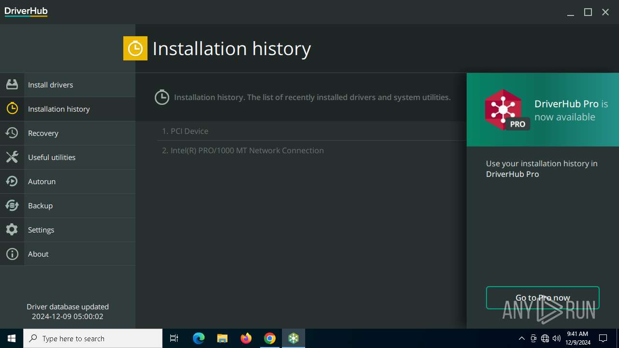Viewport: 619px width, 348px height.
Task: Click the Install drivers disk icon
Action: (12, 85)
